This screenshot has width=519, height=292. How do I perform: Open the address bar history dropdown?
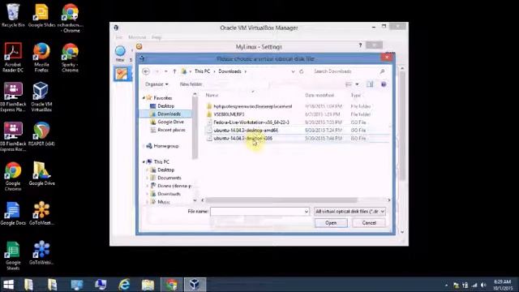pos(293,71)
